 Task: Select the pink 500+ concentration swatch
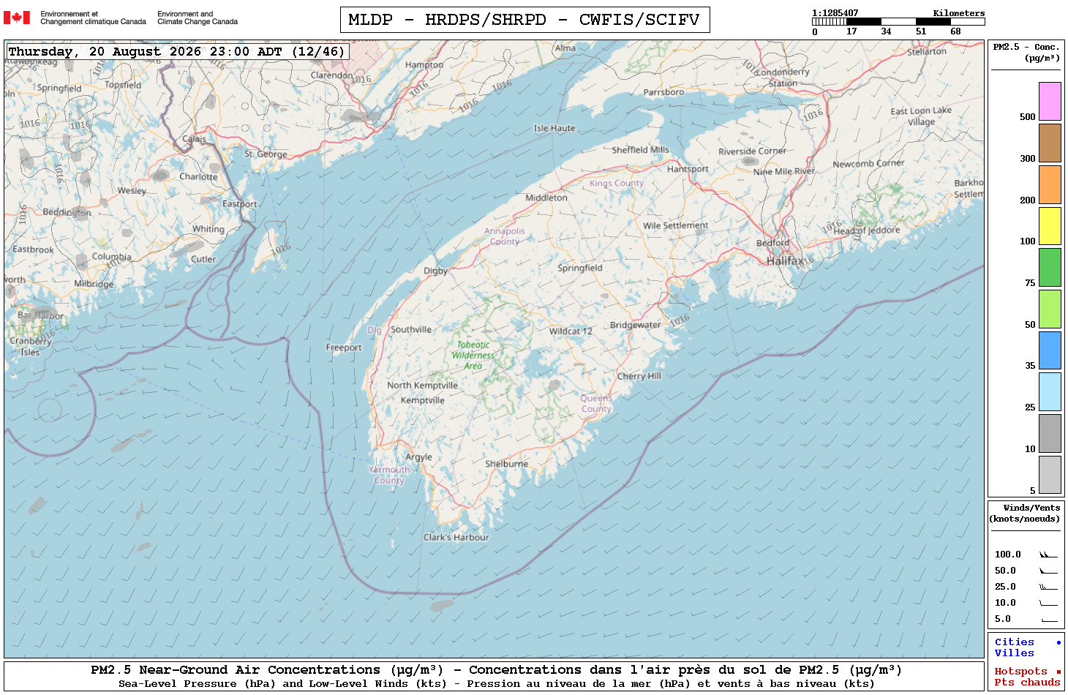(1050, 101)
